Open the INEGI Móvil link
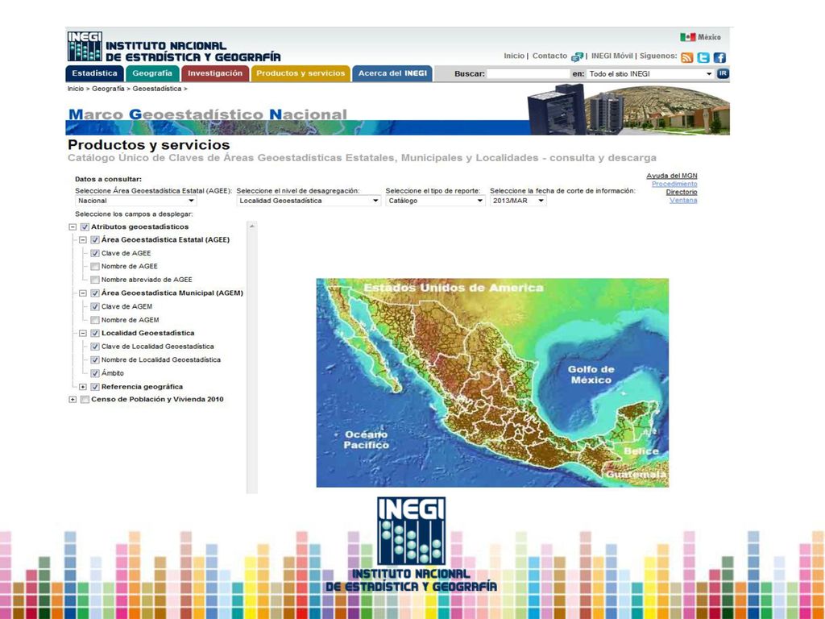 point(612,56)
